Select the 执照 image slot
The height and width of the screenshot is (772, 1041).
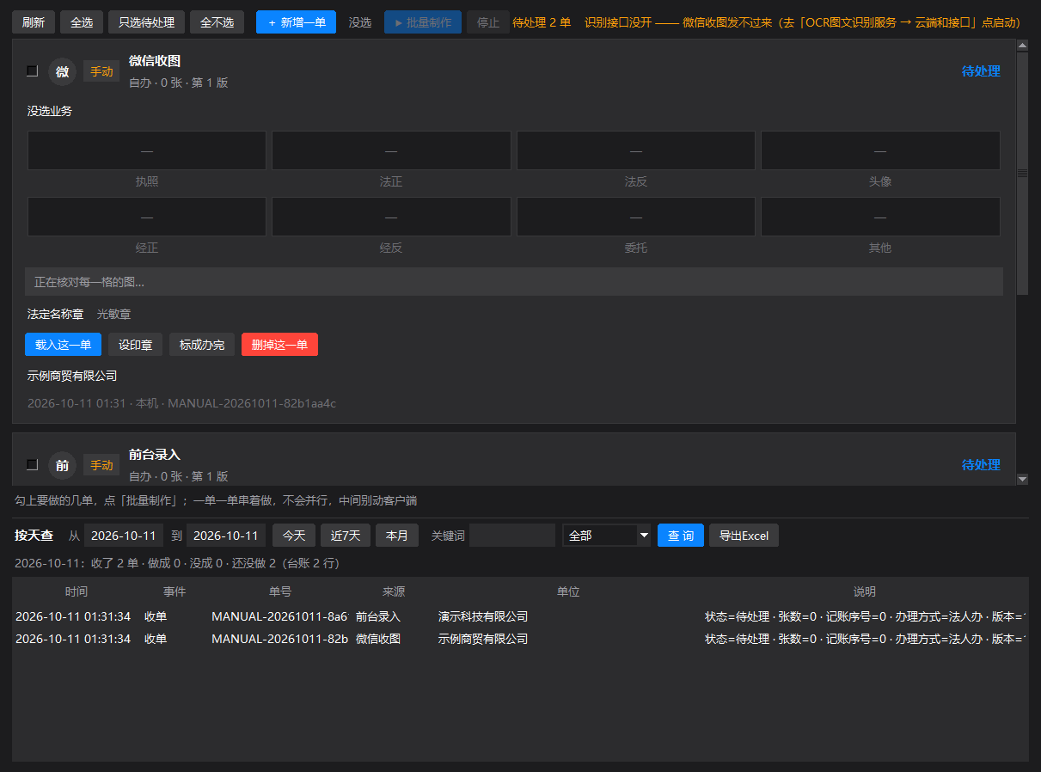[147, 150]
